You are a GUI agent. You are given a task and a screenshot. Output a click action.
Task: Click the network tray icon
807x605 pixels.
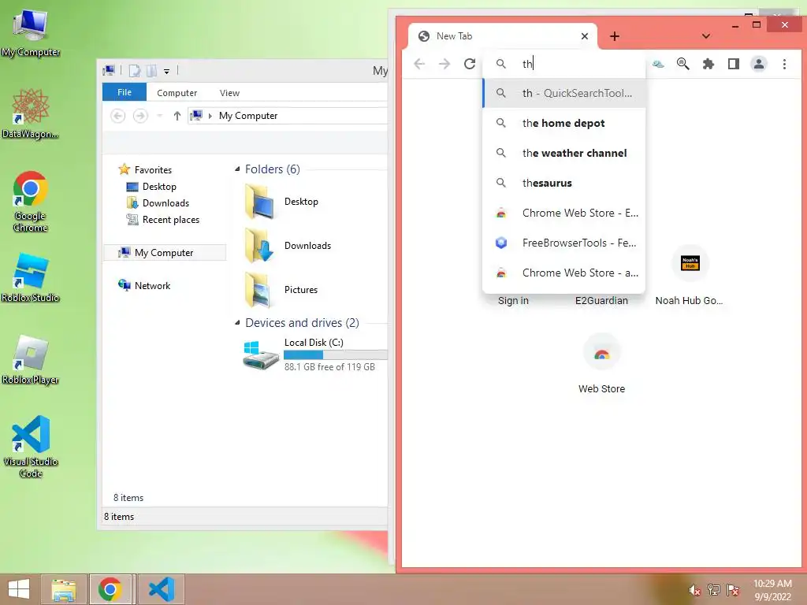click(713, 590)
